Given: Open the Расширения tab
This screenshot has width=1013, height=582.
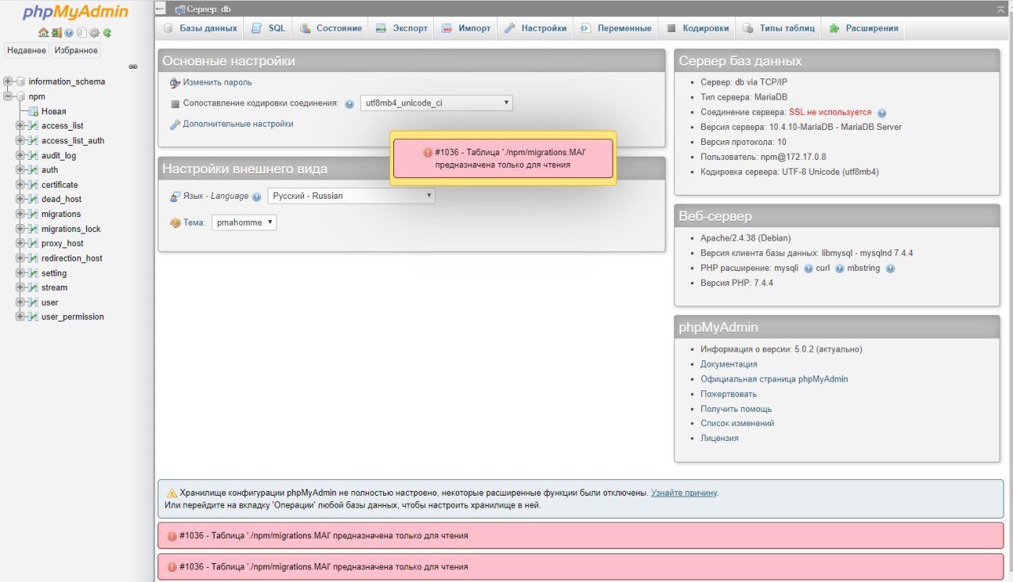Looking at the screenshot, I should 863,29.
